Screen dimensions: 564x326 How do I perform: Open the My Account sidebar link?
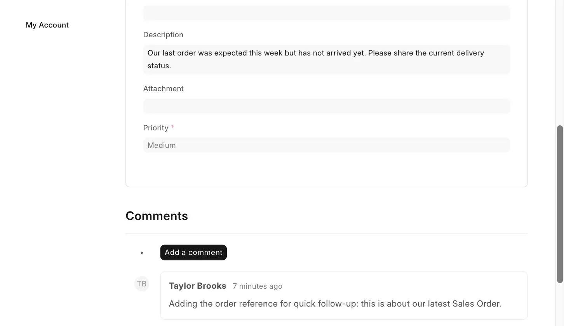(47, 25)
